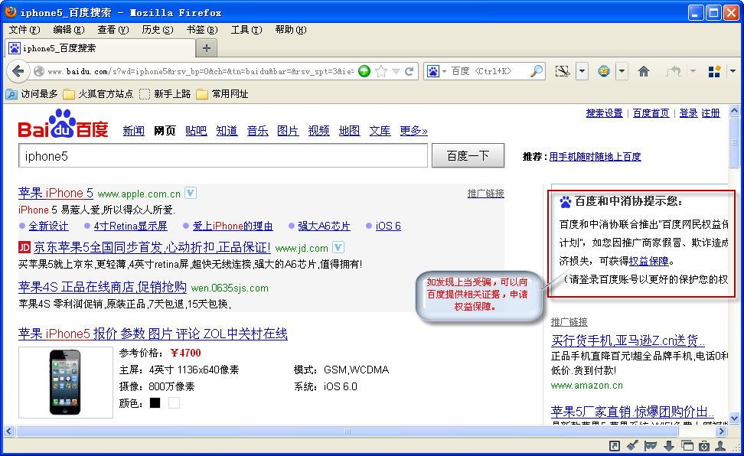
Task: Click the first-aid kit status icon
Action: pyautogui.click(x=704, y=445)
